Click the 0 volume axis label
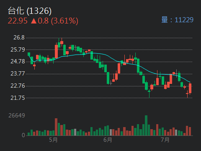Image resolution: width=201 pixels, height=151 pixels. click(23, 135)
